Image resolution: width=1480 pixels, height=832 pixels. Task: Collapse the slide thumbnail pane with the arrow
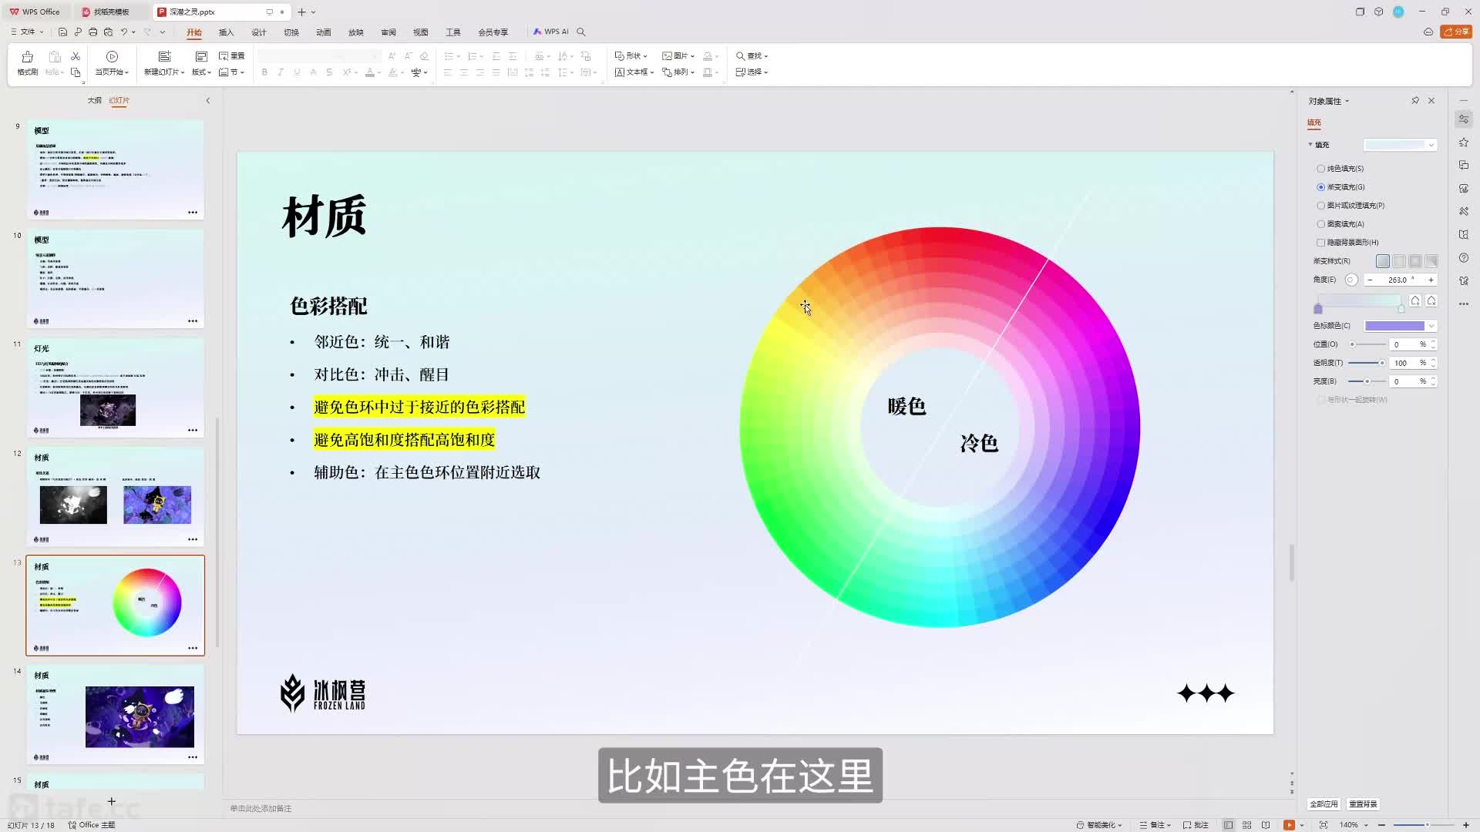(x=207, y=101)
